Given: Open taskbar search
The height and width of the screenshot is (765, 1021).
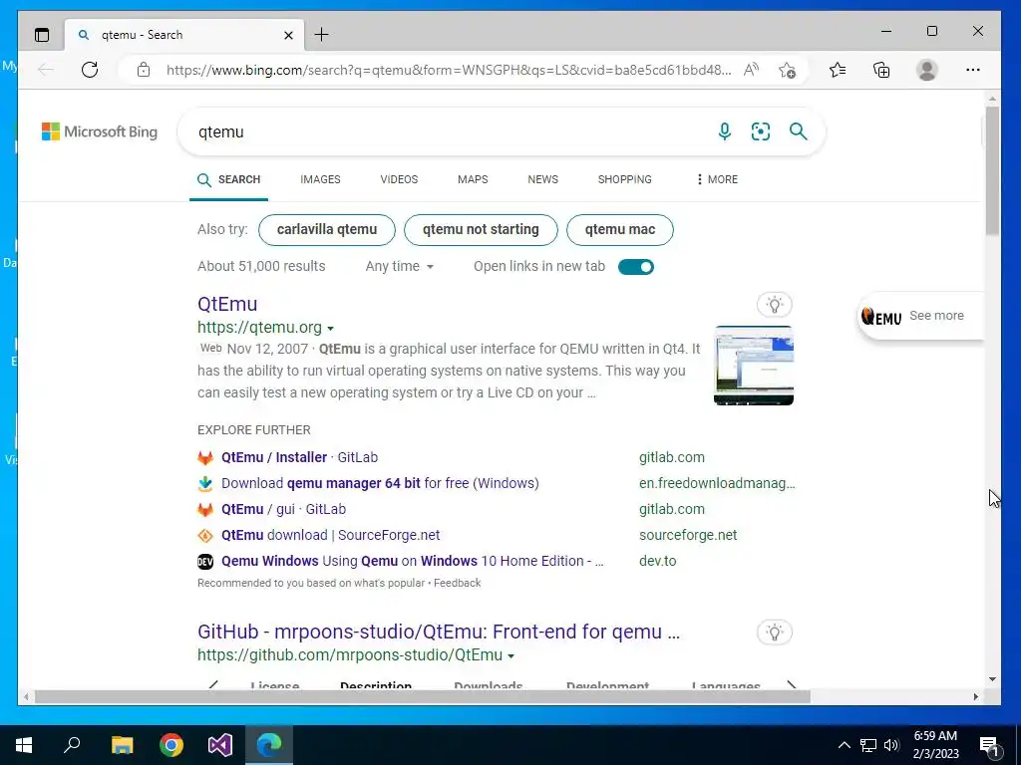Looking at the screenshot, I should [72, 745].
